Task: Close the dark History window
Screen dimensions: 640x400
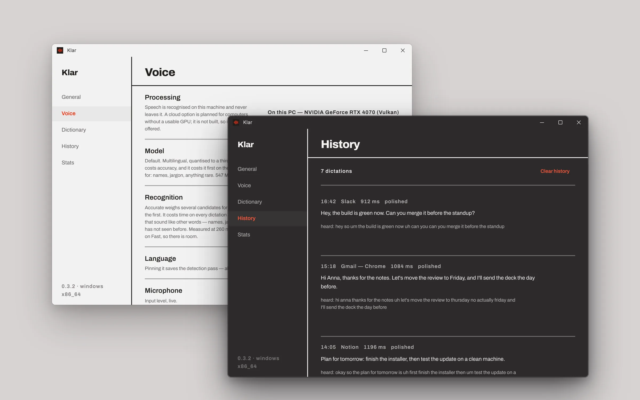Action: click(579, 122)
